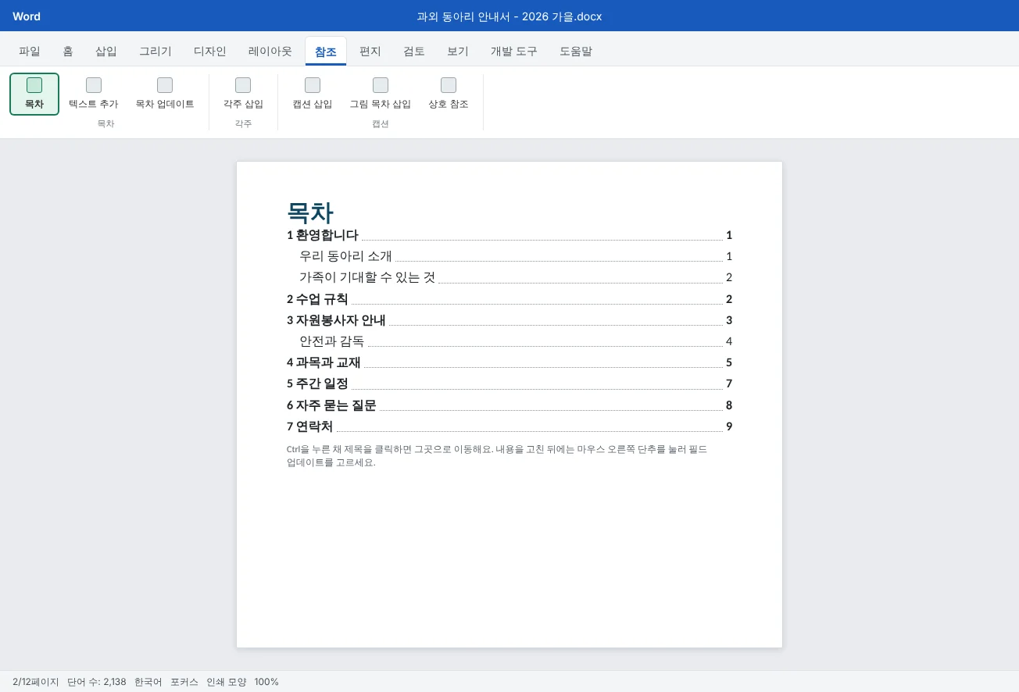Open the 개발 도구 tab
Viewport: 1019px width, 692px height.
[514, 52]
